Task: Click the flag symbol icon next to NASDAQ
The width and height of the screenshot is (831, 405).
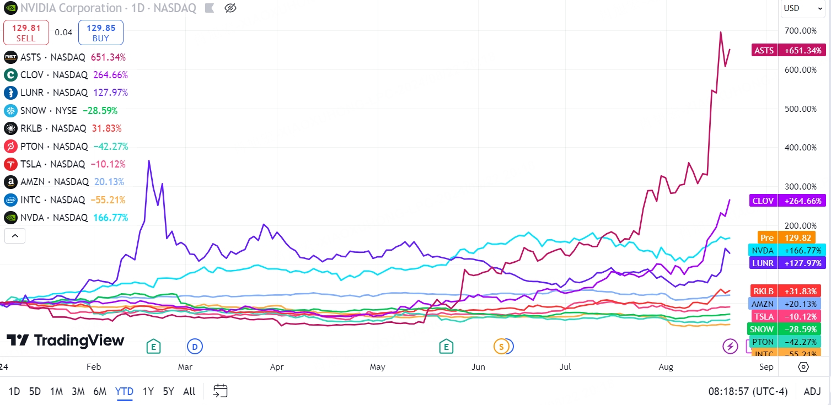Action: (x=208, y=8)
